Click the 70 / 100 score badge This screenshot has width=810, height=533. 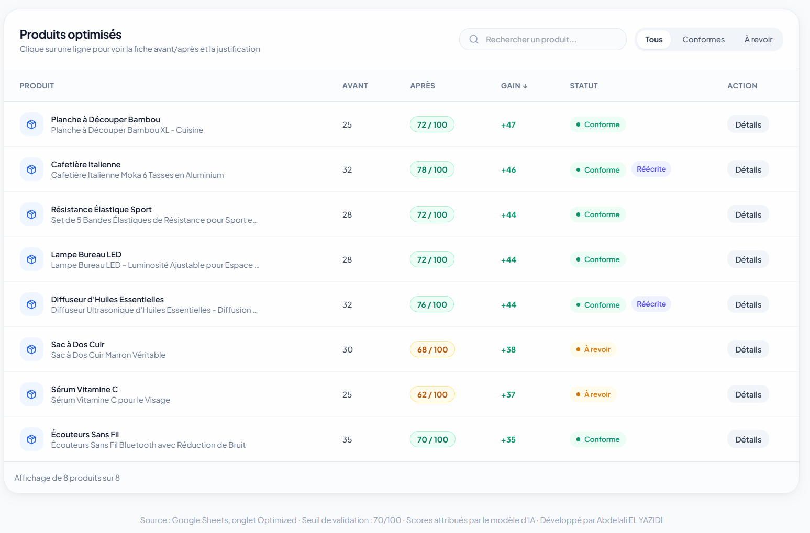432,439
